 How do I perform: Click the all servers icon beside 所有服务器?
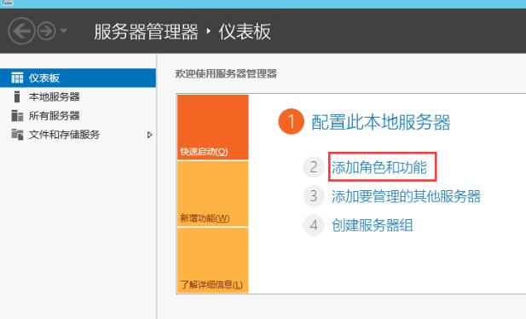pyautogui.click(x=17, y=115)
